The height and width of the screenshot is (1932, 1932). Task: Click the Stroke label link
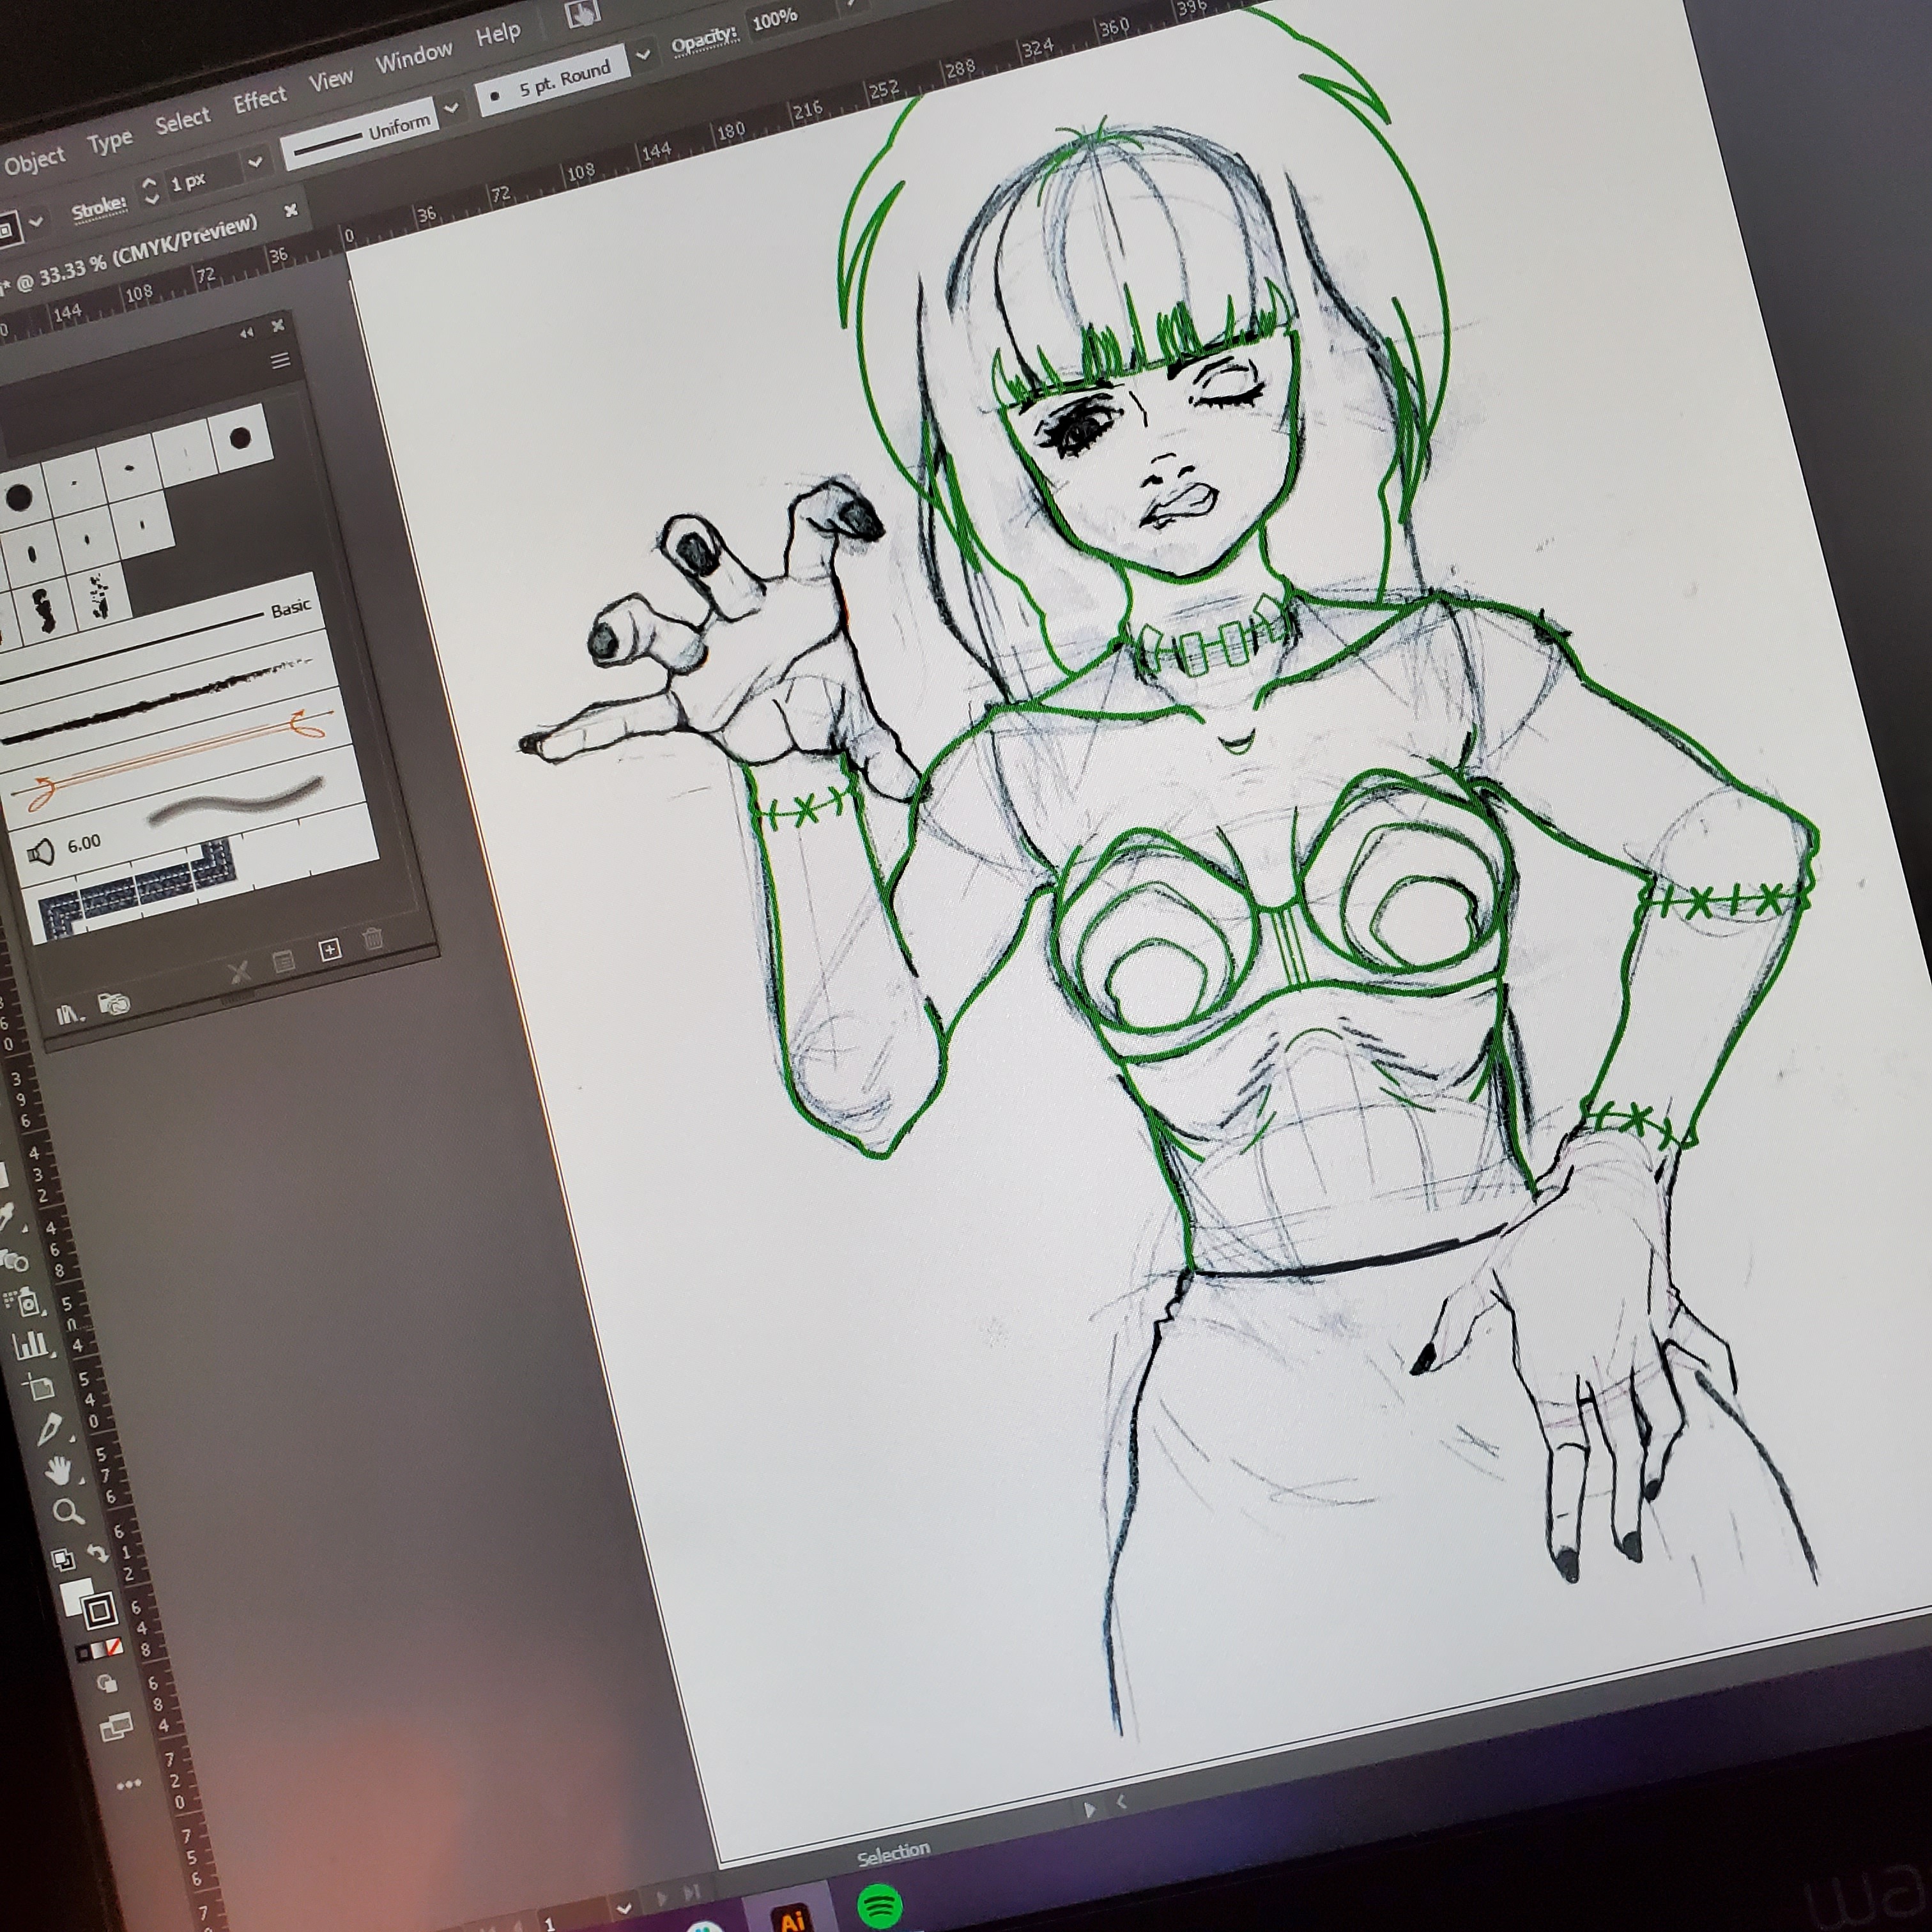pyautogui.click(x=99, y=208)
